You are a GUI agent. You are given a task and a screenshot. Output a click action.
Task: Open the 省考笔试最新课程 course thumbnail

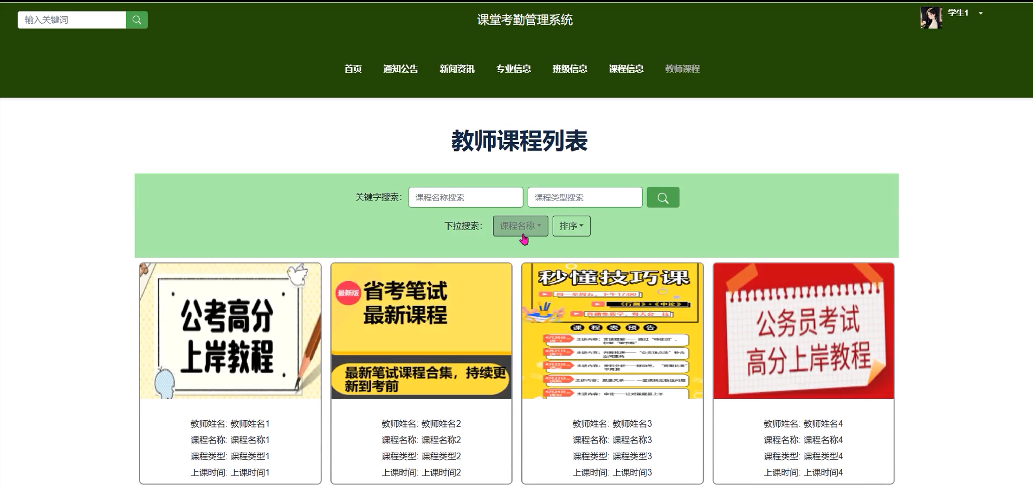[421, 331]
